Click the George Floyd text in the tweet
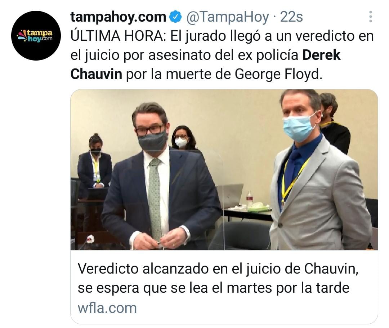389x328 pixels. tap(278, 75)
